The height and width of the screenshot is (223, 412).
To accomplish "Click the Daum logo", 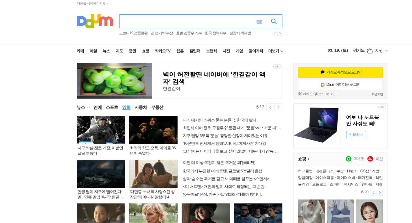I will (95, 21).
